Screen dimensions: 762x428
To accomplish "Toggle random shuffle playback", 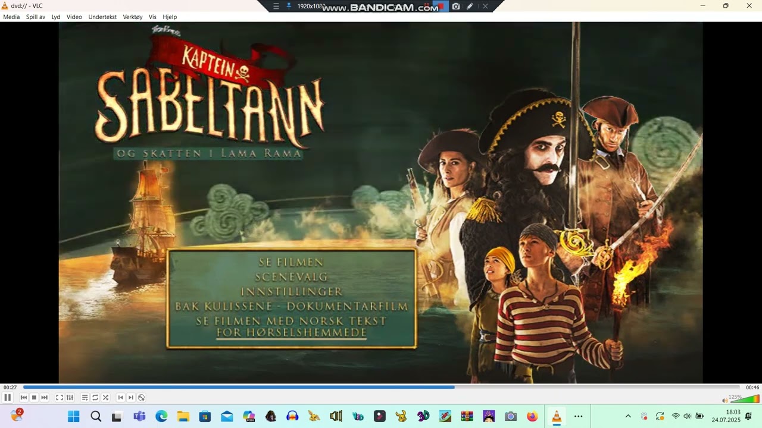I will click(x=105, y=398).
